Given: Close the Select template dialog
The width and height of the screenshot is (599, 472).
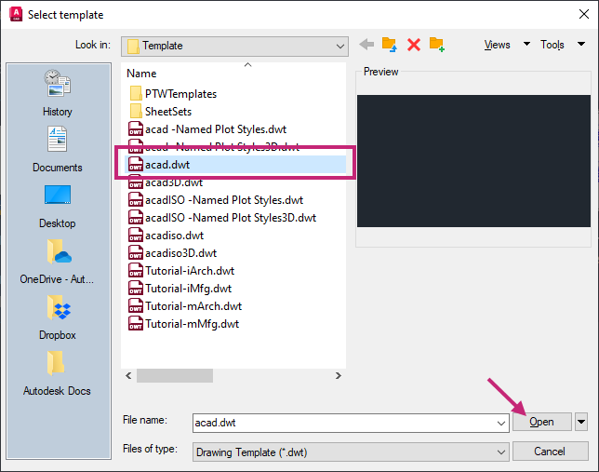Looking at the screenshot, I should [584, 14].
